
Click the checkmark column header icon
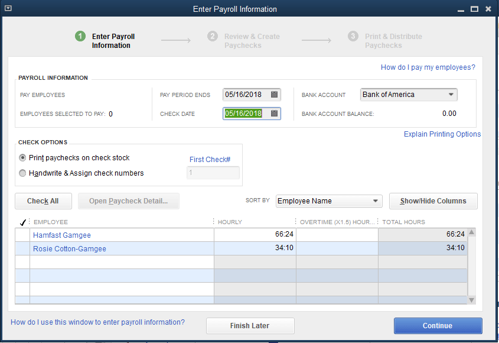click(x=23, y=222)
